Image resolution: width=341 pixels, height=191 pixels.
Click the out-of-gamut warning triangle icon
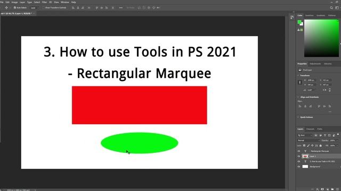[298, 30]
